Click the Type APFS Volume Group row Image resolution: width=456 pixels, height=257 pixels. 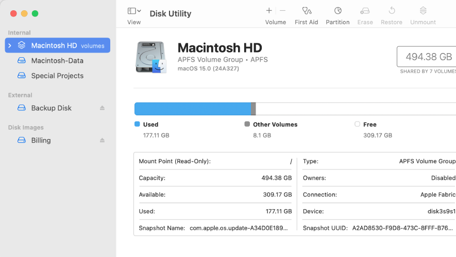point(379,161)
